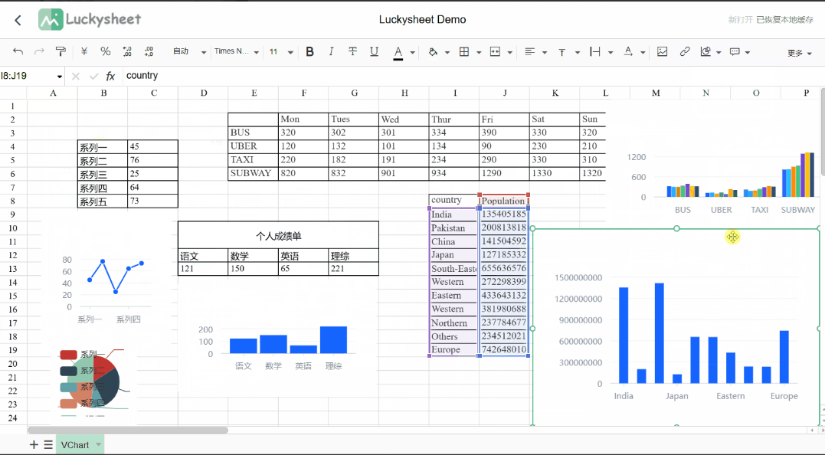This screenshot has height=455, width=825.
Task: Decrease decimal places
Action: tap(127, 51)
